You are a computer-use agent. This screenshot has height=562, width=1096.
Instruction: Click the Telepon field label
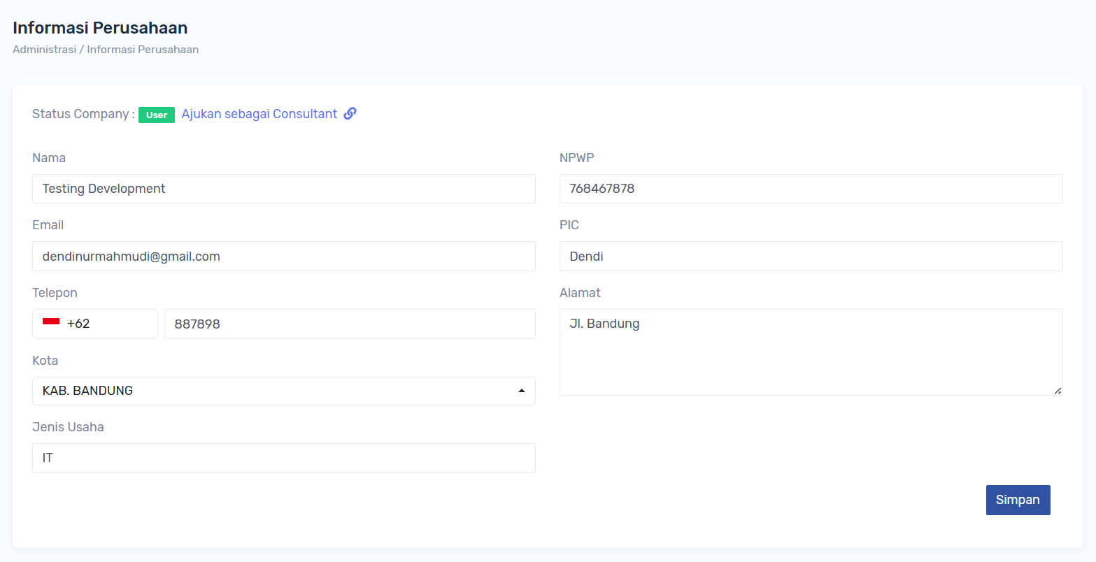pos(55,293)
